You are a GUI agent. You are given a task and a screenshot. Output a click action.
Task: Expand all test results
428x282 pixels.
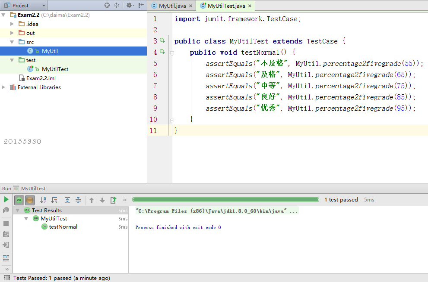tap(67, 200)
